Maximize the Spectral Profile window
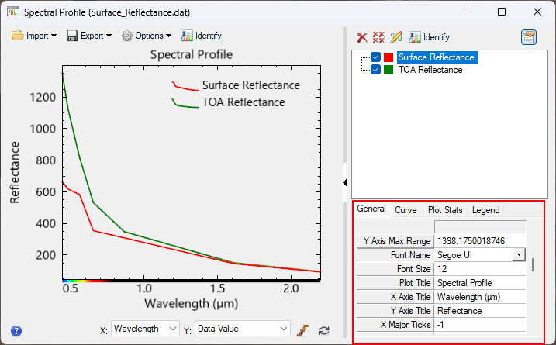 (x=502, y=12)
